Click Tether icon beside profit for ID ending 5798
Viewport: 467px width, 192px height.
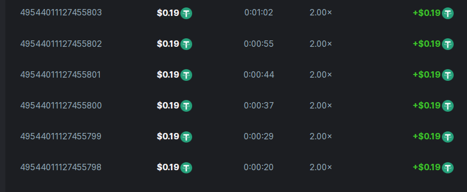[x=448, y=168]
